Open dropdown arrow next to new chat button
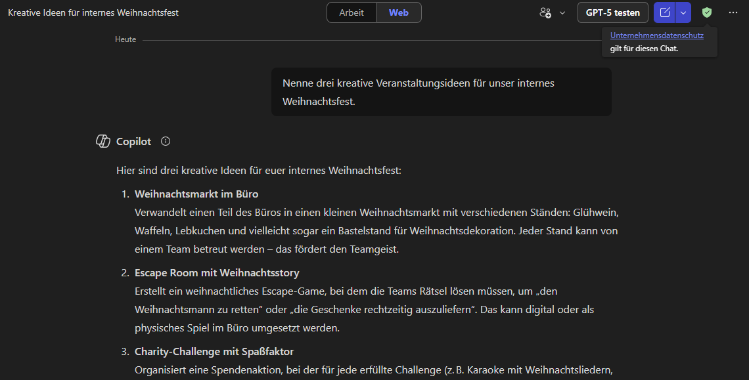 (683, 12)
